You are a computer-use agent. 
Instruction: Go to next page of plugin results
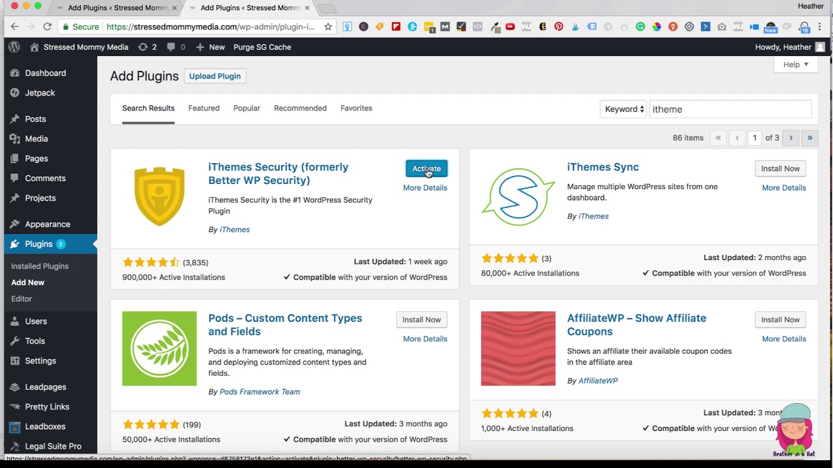(791, 138)
